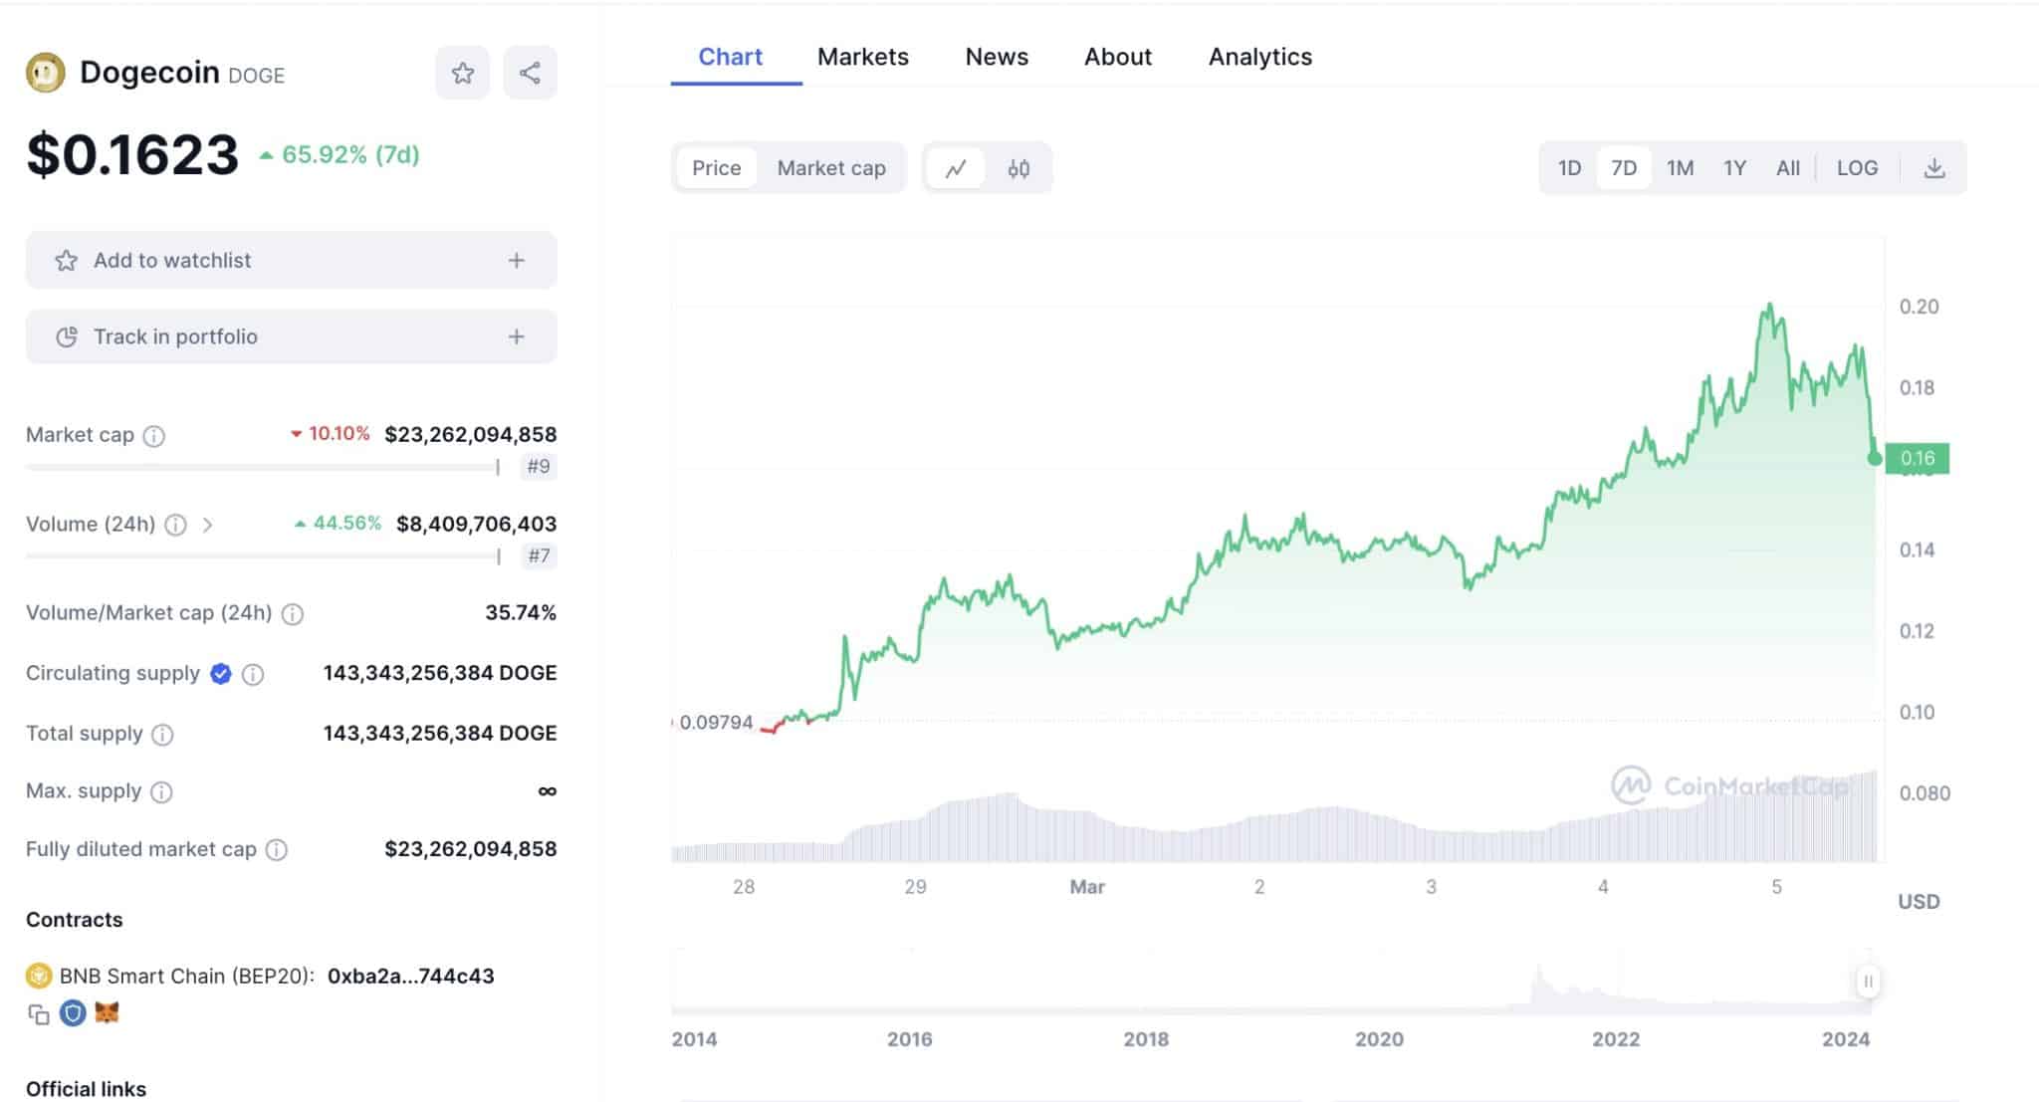This screenshot has height=1102, width=2039.
Task: Set chart range to 1D
Action: click(x=1569, y=167)
